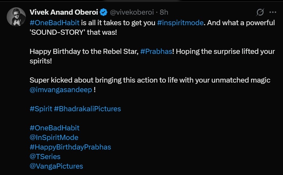Click the #Prabhas hashtag

(156, 52)
